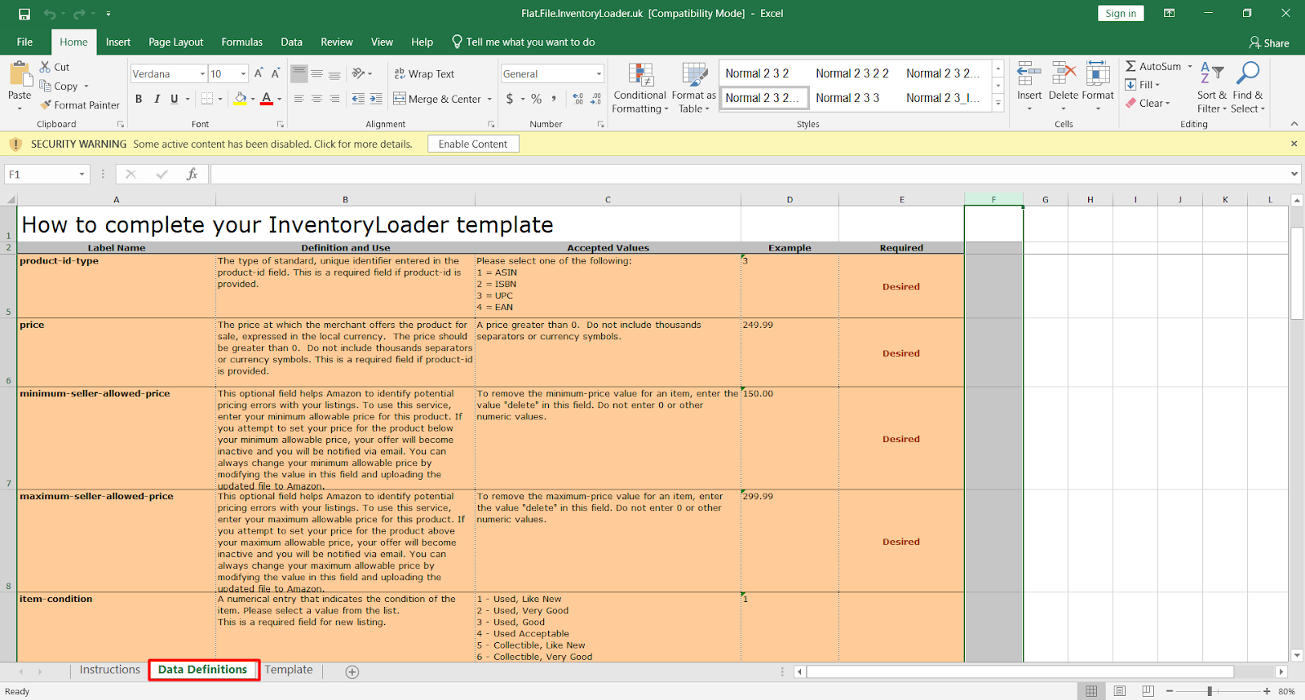Click the Cut scissors button

55,67
